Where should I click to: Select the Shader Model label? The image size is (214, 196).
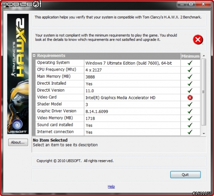tap(49, 104)
